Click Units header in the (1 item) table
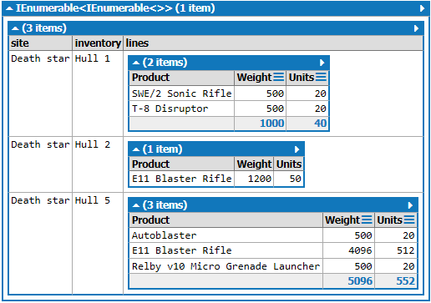 coord(289,164)
